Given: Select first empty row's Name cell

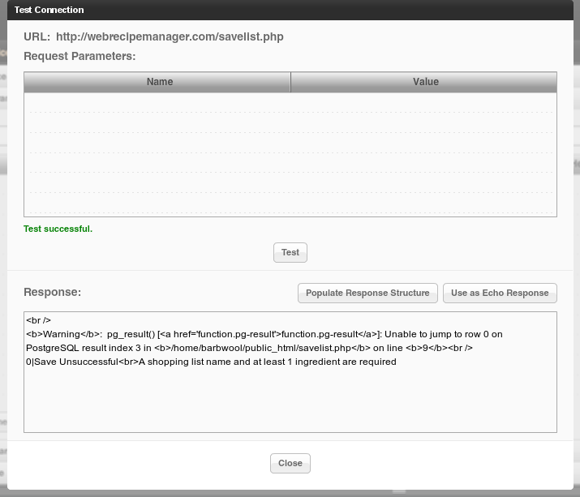Looking at the screenshot, I should pyautogui.click(x=159, y=102).
